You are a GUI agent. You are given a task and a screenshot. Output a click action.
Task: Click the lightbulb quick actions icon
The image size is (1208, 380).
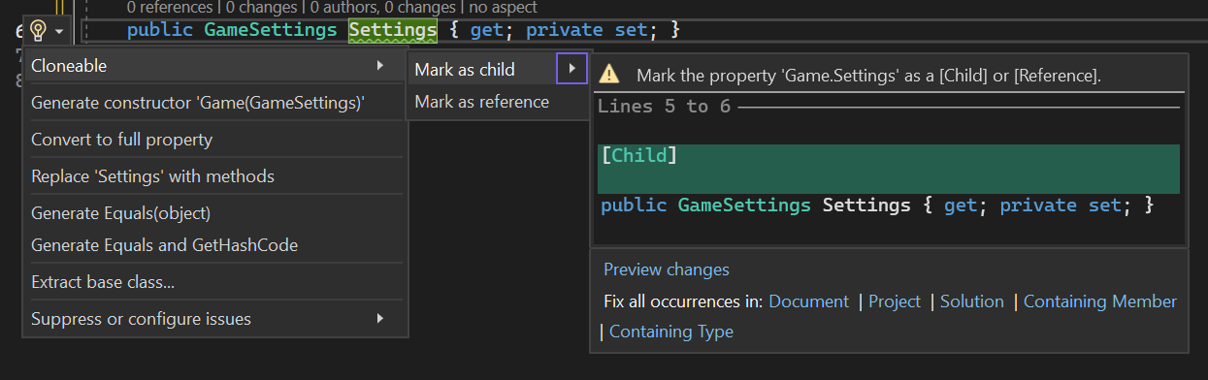pos(39,31)
